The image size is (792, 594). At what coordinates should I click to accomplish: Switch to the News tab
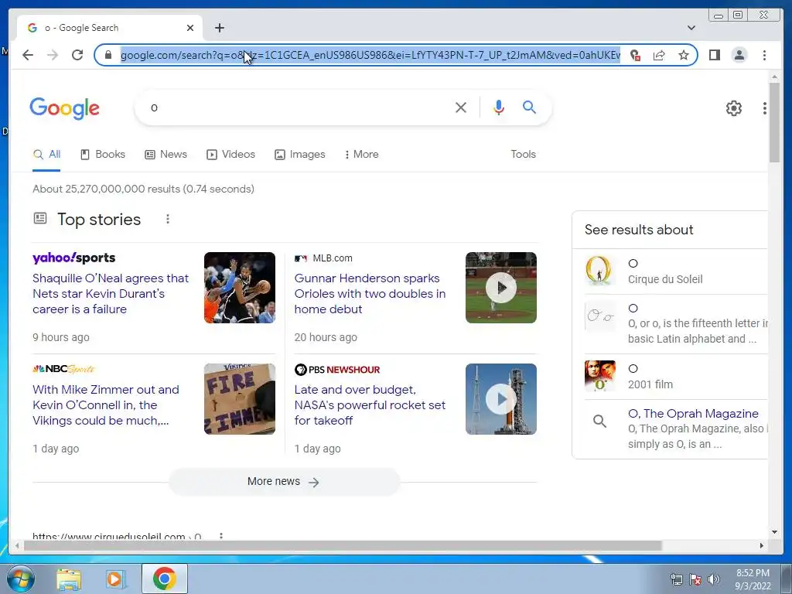pyautogui.click(x=166, y=155)
